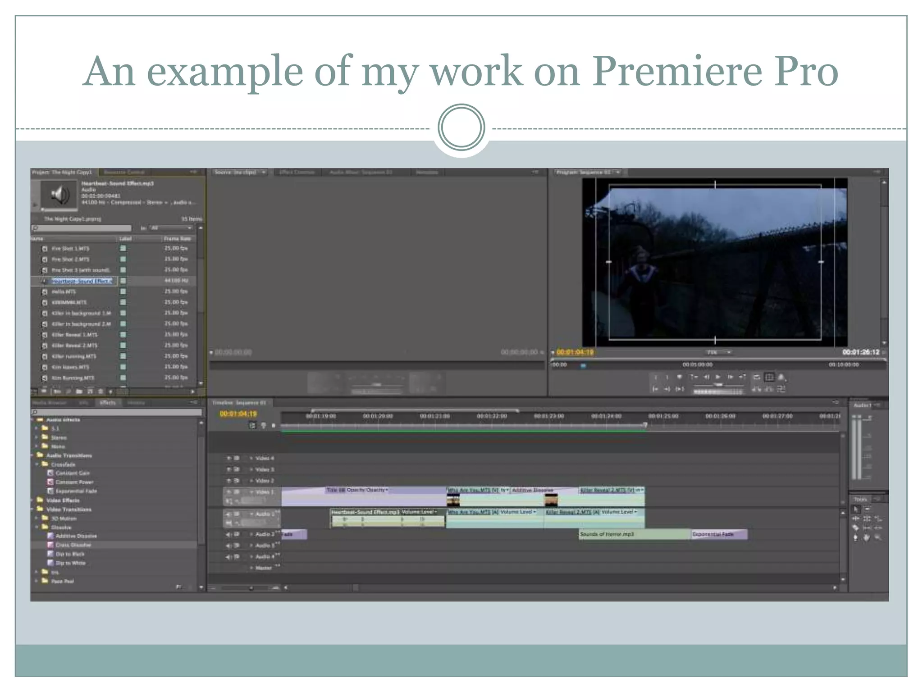Open the Program Sequence 01 dropdown arrow
This screenshot has height=692, width=923.
[x=618, y=172]
